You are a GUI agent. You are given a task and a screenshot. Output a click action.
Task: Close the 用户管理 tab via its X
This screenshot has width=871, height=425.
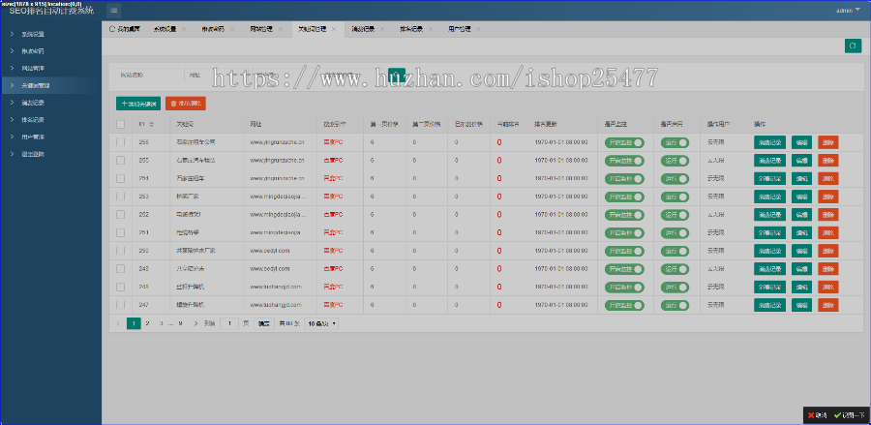click(x=479, y=30)
